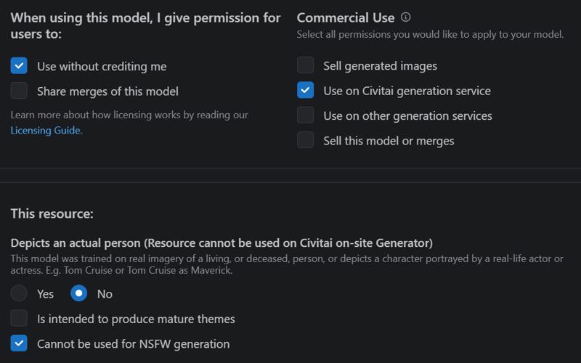Check the Use on other generation services box

pos(305,115)
